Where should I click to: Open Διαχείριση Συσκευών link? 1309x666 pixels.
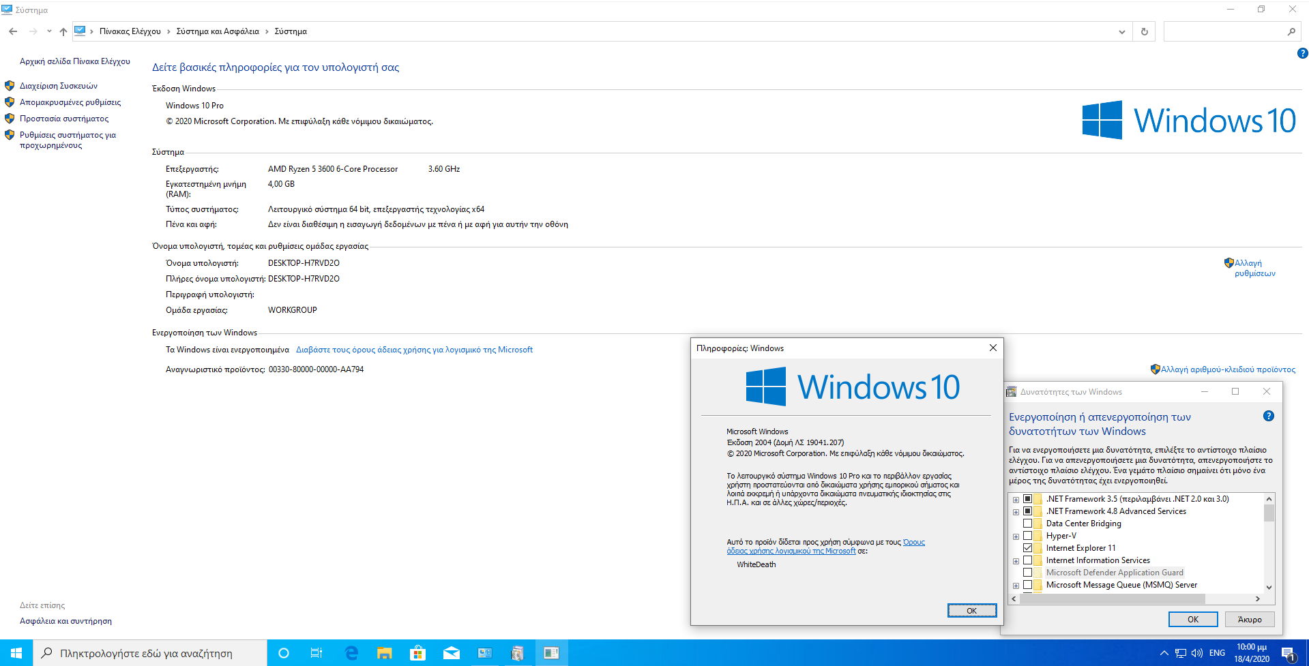point(59,86)
